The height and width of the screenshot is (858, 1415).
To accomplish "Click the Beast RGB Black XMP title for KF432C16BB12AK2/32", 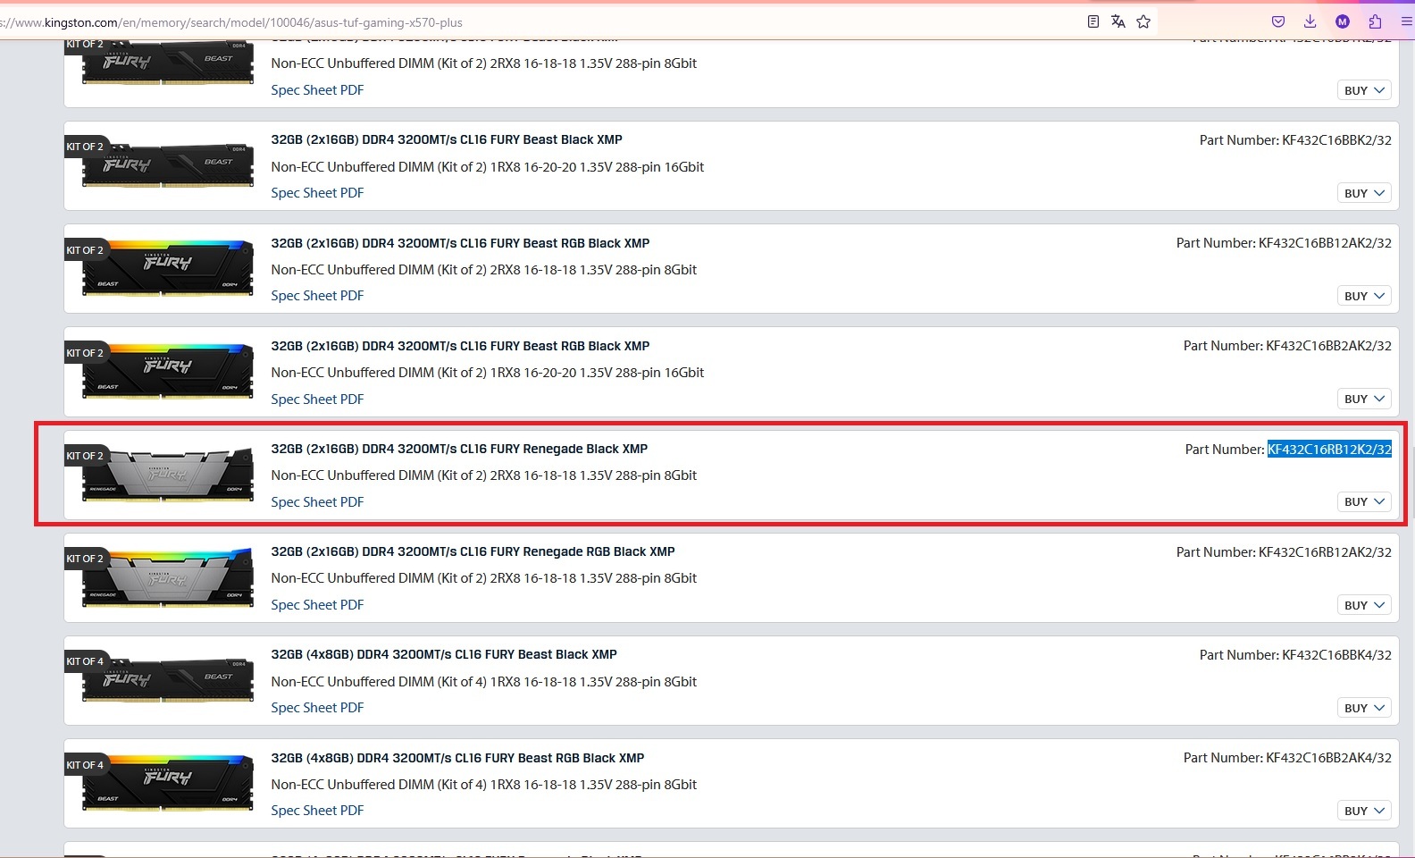I will [x=460, y=243].
